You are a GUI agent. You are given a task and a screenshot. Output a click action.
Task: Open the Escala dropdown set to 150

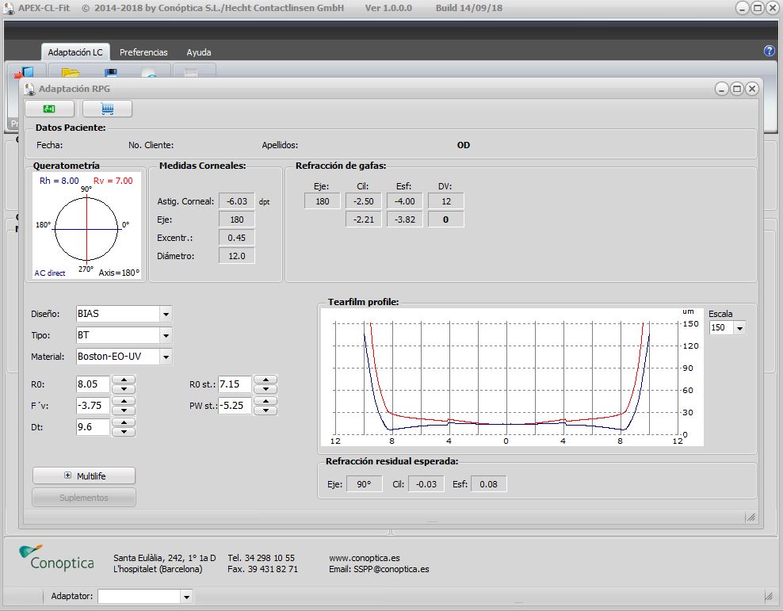(x=740, y=328)
